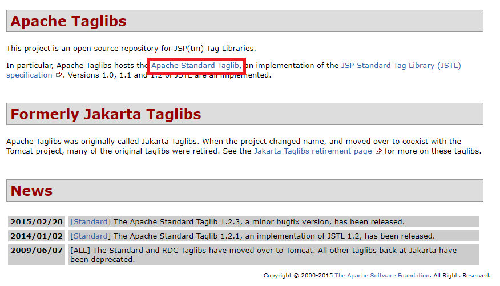
Task: Click the 'open source repository for JSP(tm)' sentence
Action: (x=131, y=48)
